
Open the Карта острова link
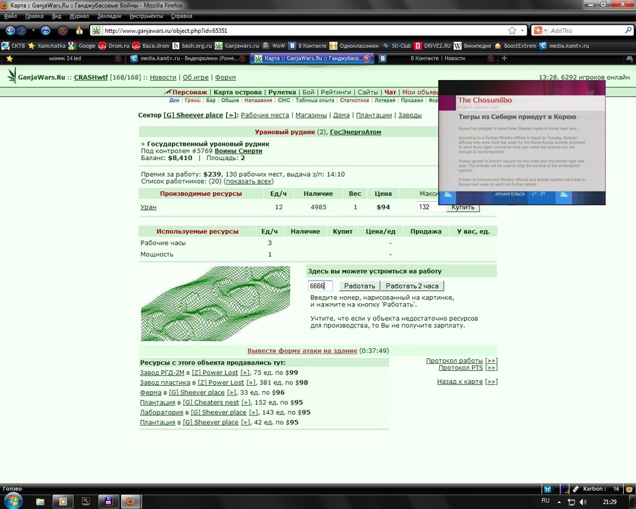click(238, 92)
